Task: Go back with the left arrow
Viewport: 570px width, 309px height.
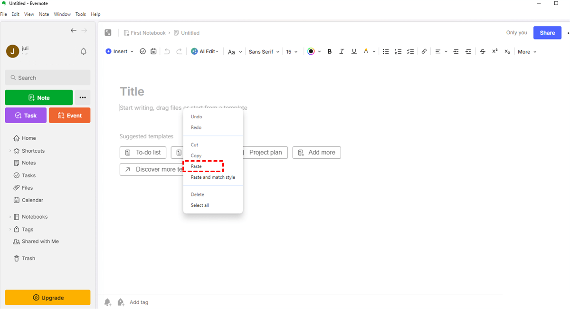Action: coord(74,30)
